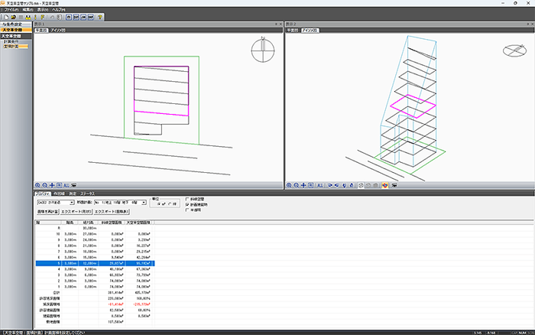The image size is (535, 335).
Task: Click ALL fit button in right view
Action: click(x=319, y=185)
